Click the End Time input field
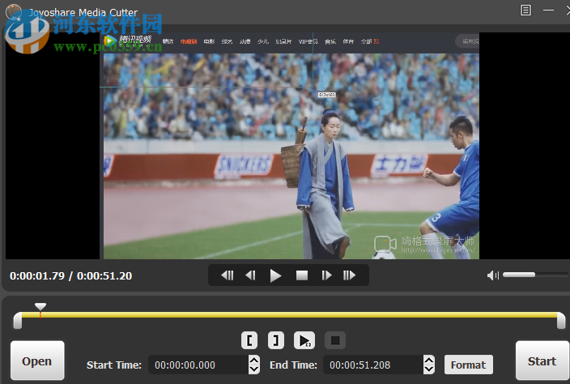Viewport: 570px width, 384px height. [372, 365]
